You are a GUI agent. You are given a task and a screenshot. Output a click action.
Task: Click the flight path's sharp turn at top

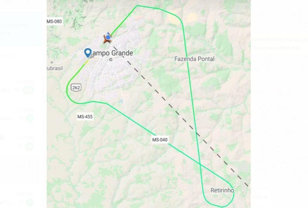click(137, 6)
